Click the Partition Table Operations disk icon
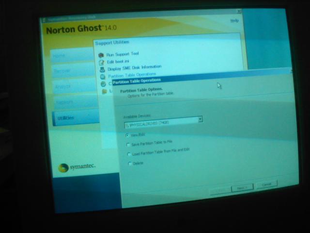 103,77
